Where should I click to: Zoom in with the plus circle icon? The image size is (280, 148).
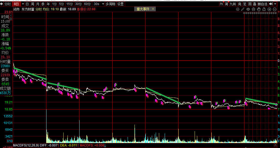269,9
